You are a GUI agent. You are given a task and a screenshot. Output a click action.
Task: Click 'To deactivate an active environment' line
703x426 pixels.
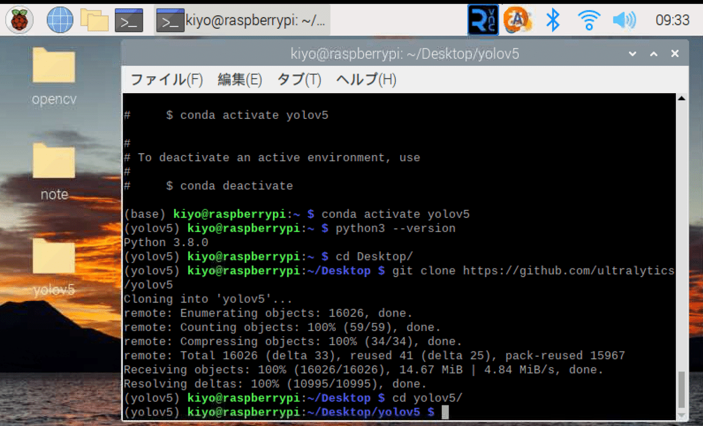[272, 158]
